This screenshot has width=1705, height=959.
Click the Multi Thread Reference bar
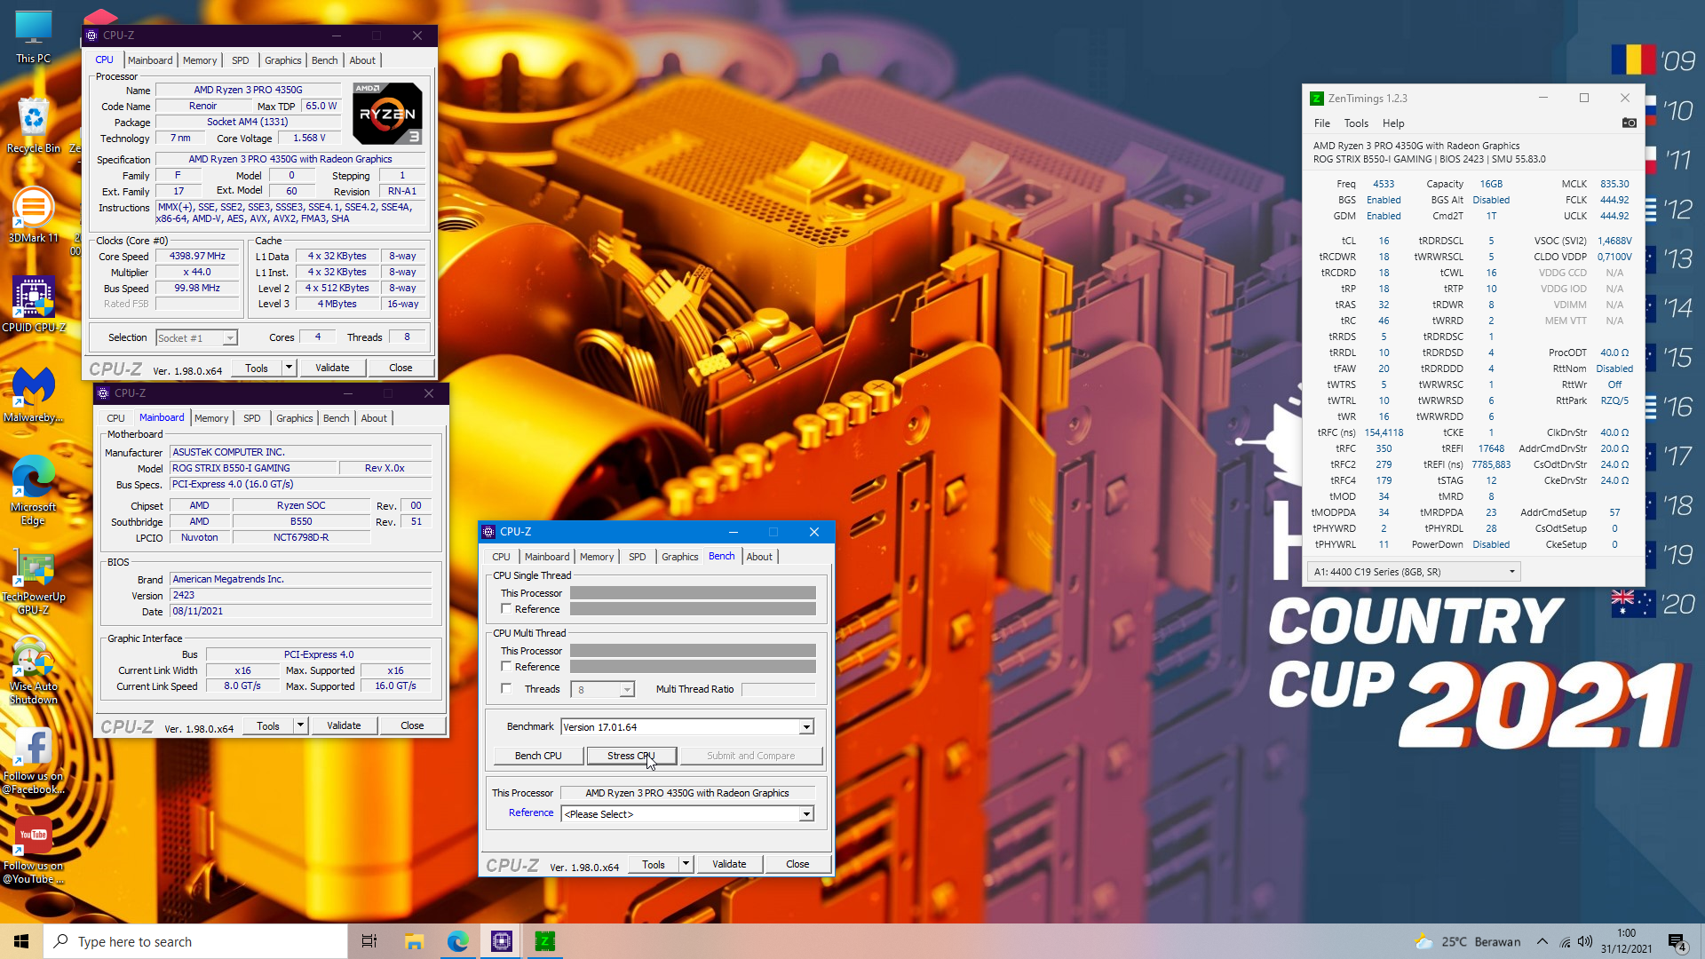tap(693, 667)
